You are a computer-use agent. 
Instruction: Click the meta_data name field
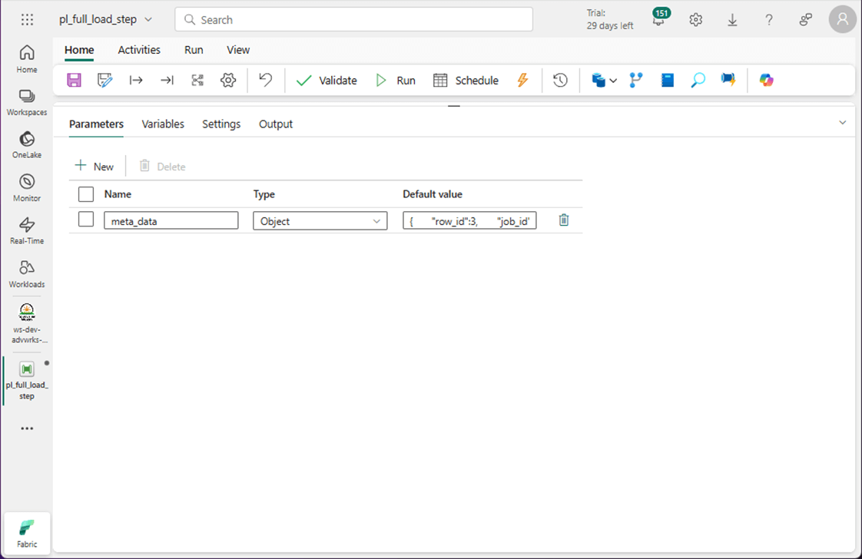pyautogui.click(x=171, y=221)
